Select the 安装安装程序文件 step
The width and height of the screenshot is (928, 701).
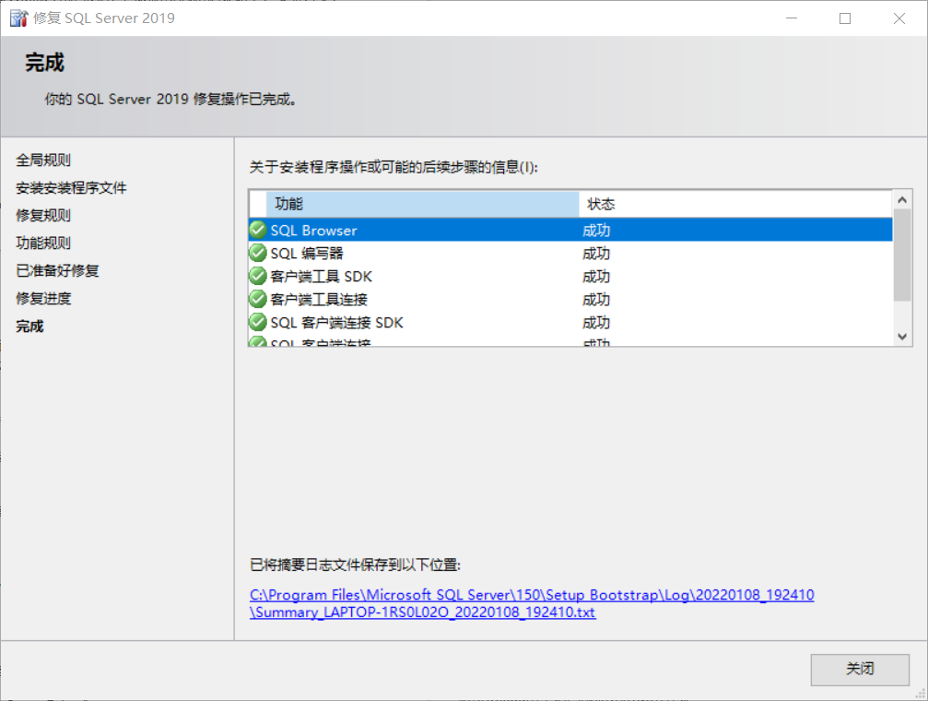pyautogui.click(x=71, y=187)
